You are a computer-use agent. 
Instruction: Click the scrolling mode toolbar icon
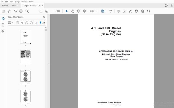pyautogui.click(x=110, y=11)
